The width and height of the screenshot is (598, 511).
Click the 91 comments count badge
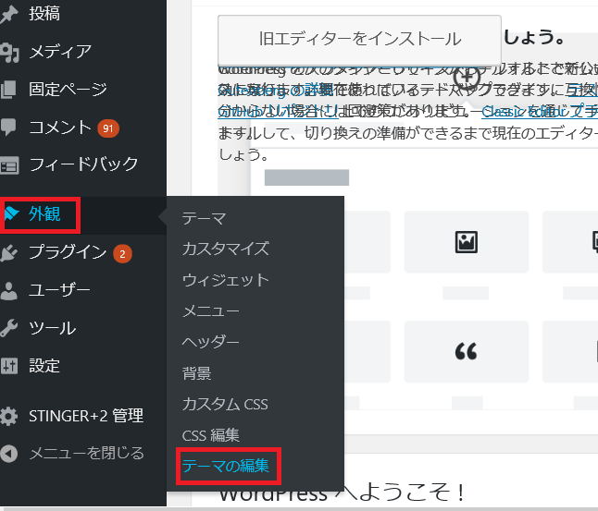[x=108, y=128]
